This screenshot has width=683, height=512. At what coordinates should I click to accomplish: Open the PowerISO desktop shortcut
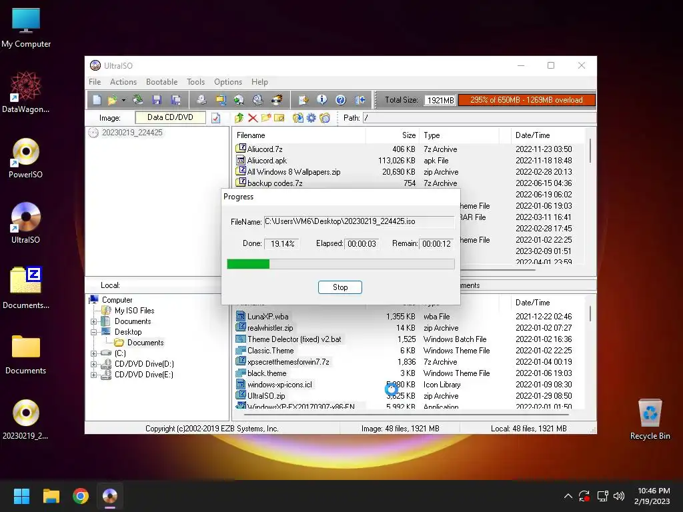click(x=26, y=159)
